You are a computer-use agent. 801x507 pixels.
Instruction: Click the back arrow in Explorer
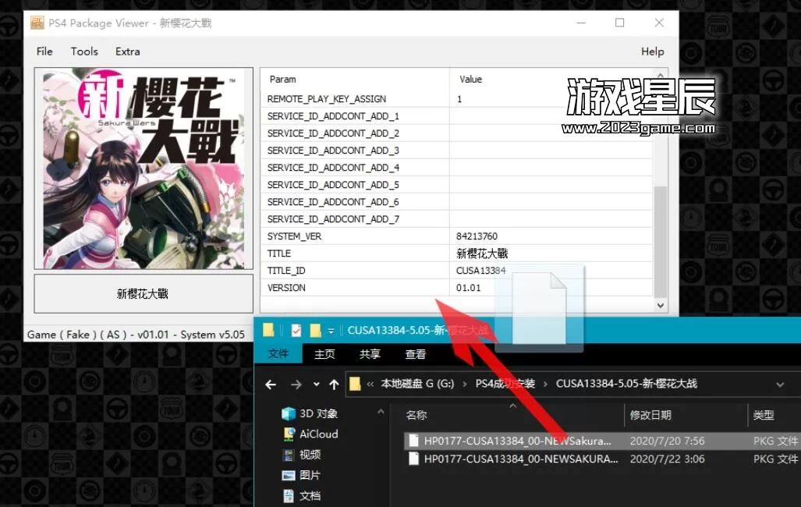[271, 384]
